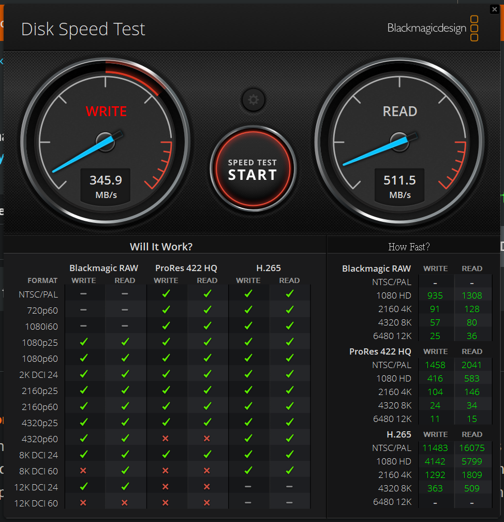Click green check for Blackmagic RAW write 1080p25
504x522 pixels.
[83, 342]
